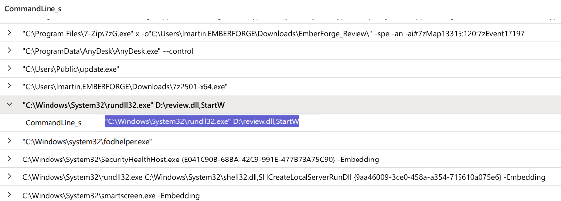
Task: Select the bold rundll32 D:\review.dll,StartW text
Action: click(x=123, y=105)
